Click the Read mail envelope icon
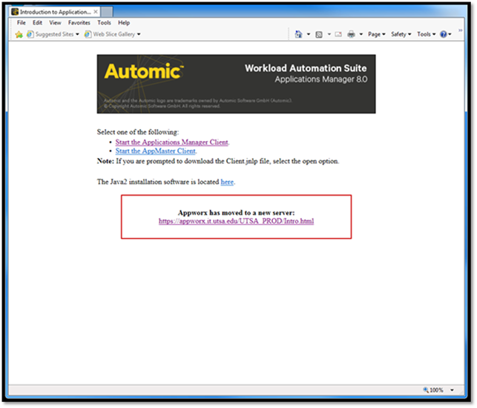The image size is (477, 408). [338, 34]
